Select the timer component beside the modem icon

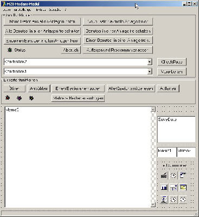174,175
